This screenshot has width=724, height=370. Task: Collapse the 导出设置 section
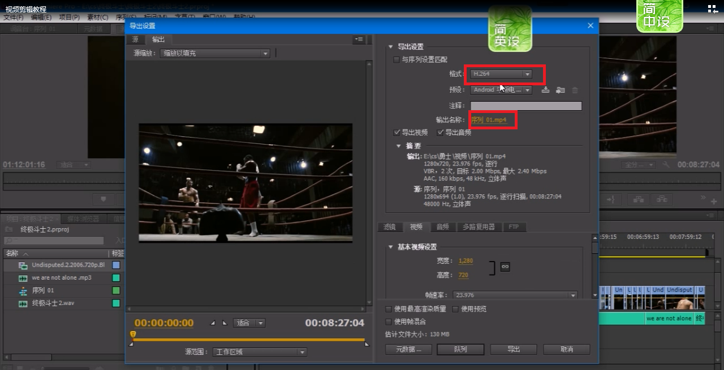coord(390,47)
